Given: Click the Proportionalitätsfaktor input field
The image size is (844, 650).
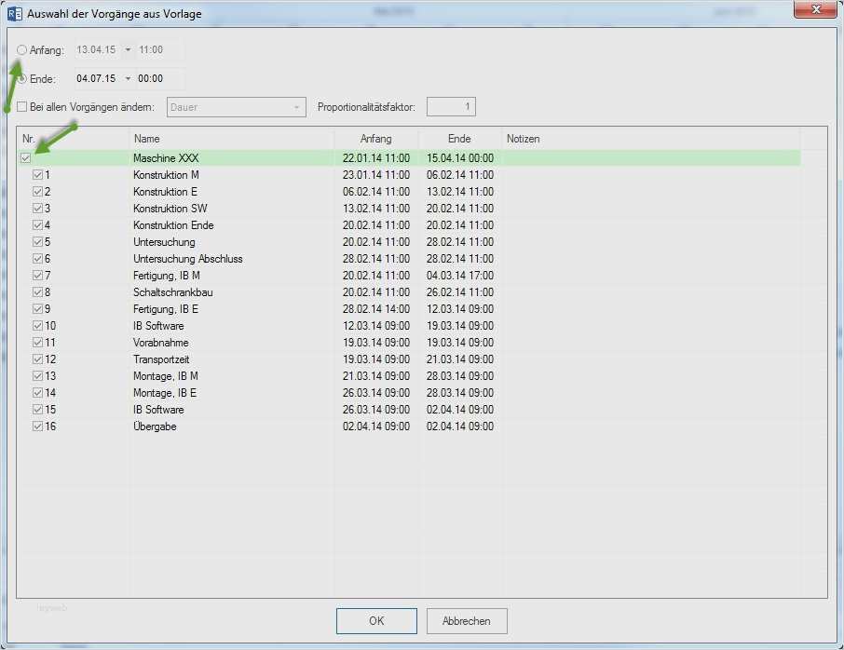Looking at the screenshot, I should 451,106.
